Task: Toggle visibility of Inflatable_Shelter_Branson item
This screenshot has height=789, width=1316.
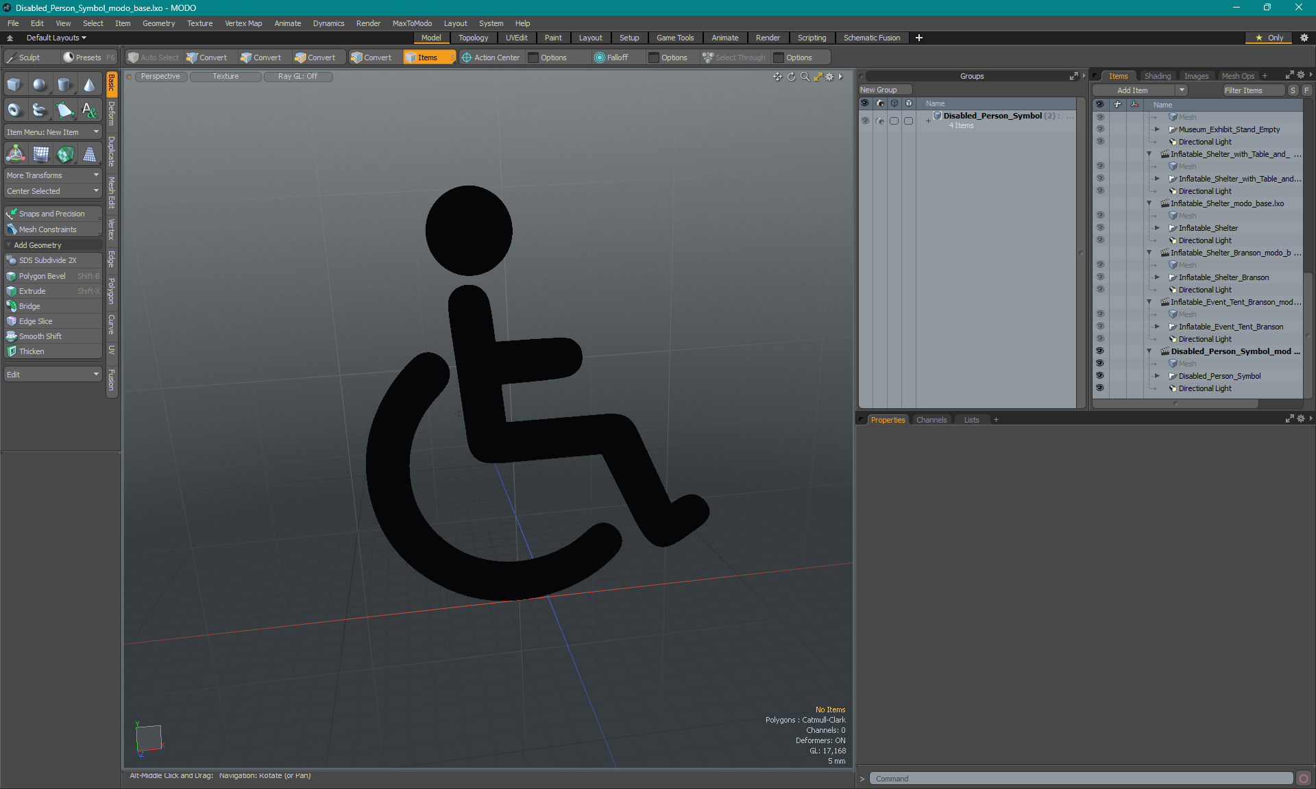Action: 1100,277
